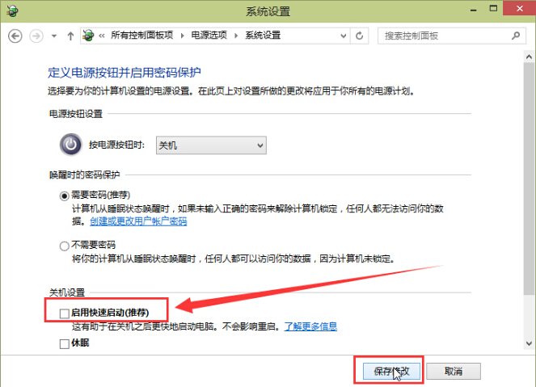Click the power button icon
The width and height of the screenshot is (536, 387).
click(x=71, y=145)
